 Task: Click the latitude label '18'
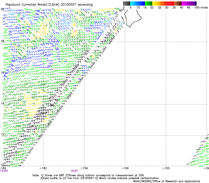pyautogui.click(x=2, y=41)
